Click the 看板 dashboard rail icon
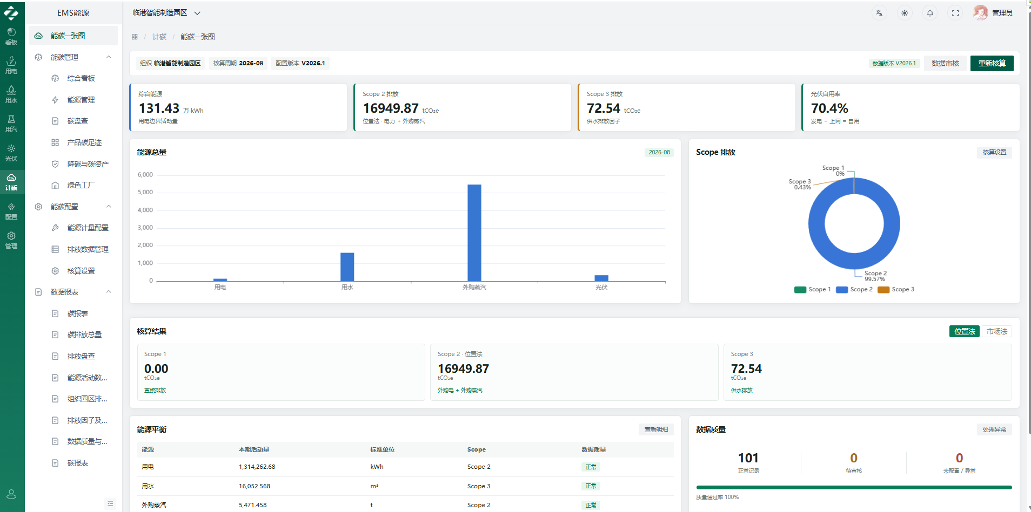1031x512 pixels. tap(11, 36)
